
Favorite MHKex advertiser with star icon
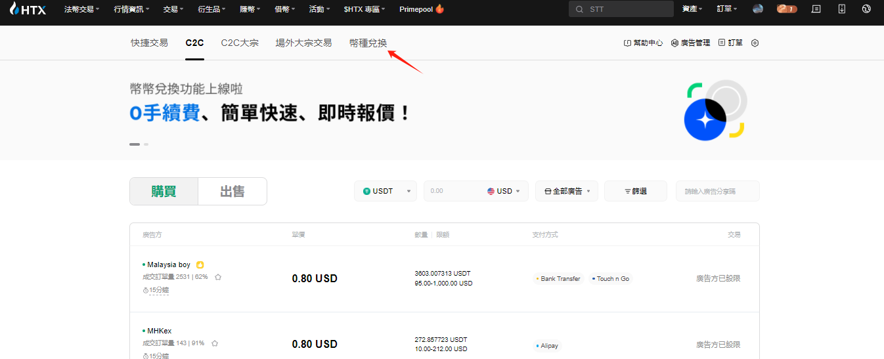click(x=215, y=343)
